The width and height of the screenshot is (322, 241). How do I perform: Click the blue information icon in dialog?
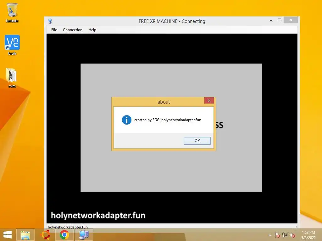click(x=126, y=120)
